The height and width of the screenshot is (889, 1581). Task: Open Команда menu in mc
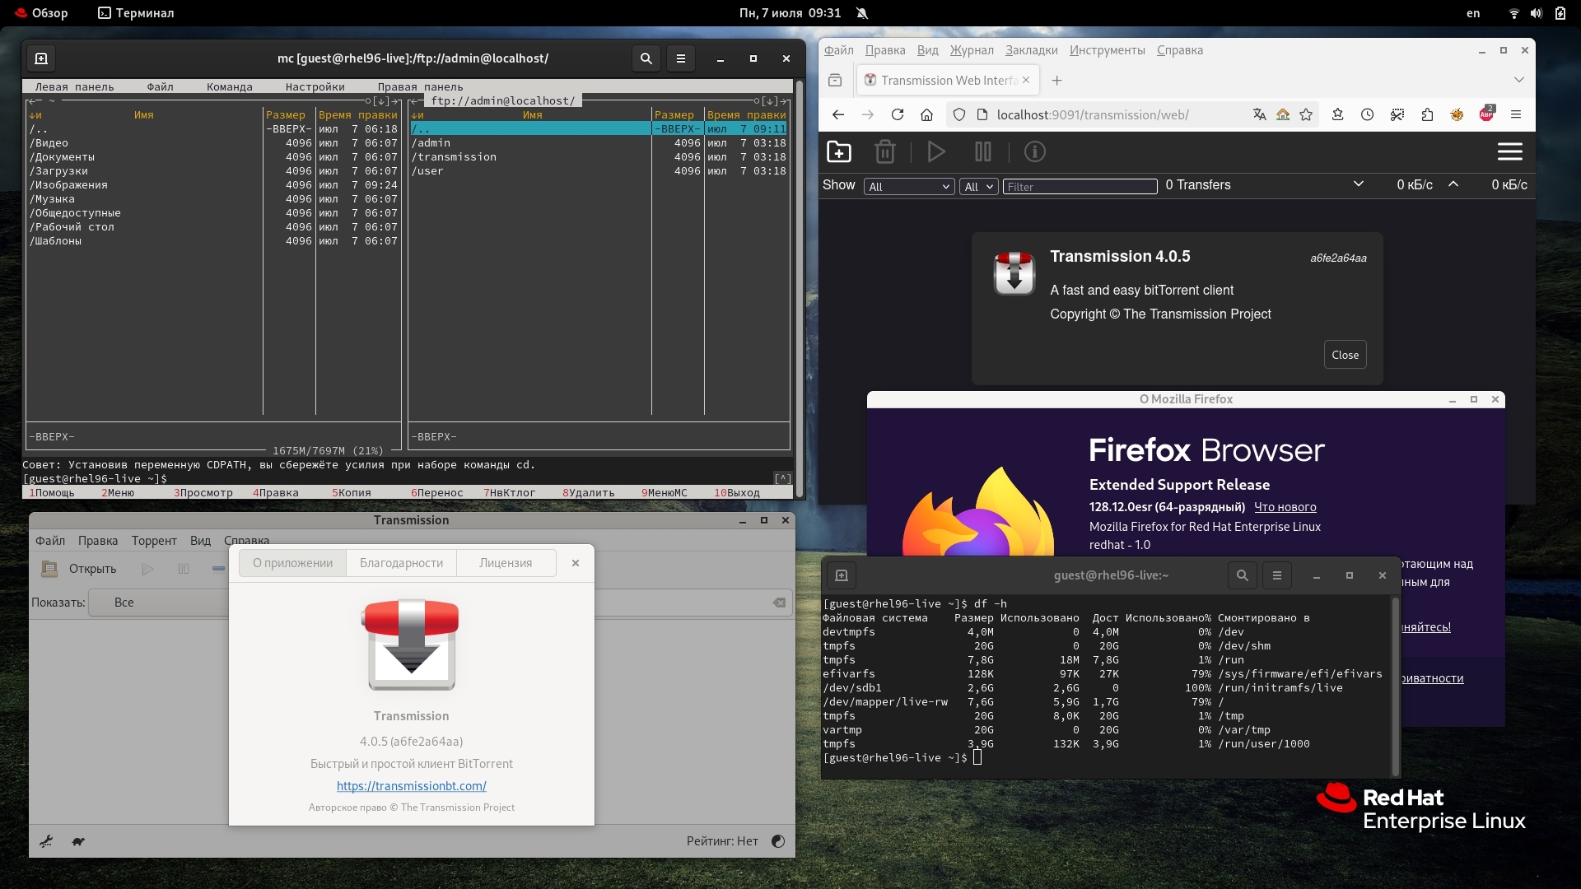pos(230,86)
